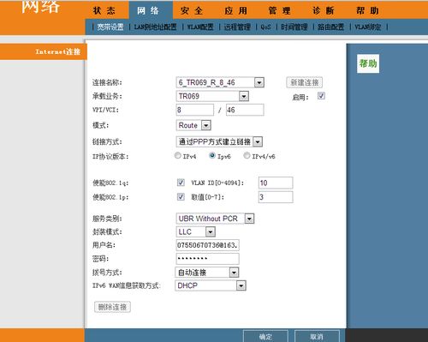This screenshot has height=342, width=428.
Task: Switch to the 安全 tab
Action: 192,11
